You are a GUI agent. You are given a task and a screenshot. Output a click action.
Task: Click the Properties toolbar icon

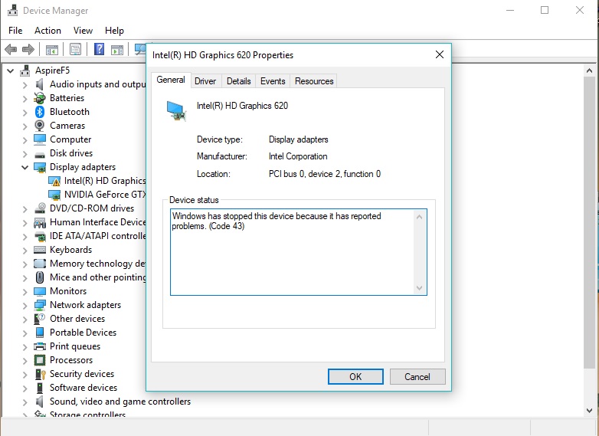point(75,49)
